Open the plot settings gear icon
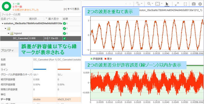This screenshot has width=204, height=104. [200, 4]
